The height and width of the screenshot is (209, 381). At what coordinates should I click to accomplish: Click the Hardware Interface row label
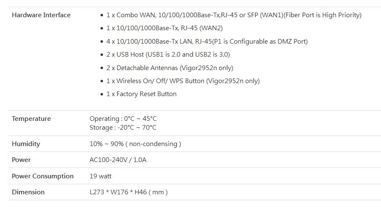(x=41, y=15)
